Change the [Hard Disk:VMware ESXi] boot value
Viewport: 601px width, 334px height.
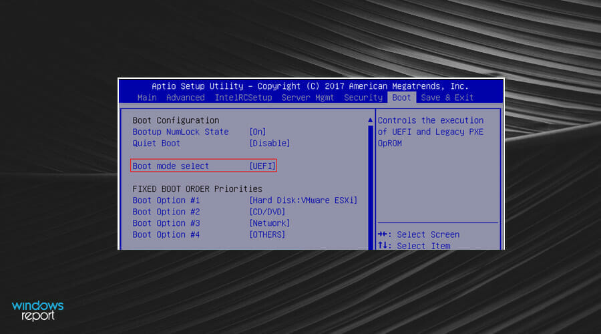[x=303, y=200]
